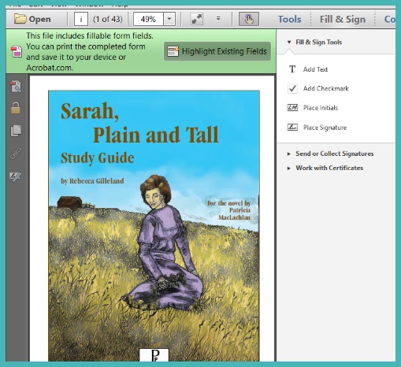
Task: Collapse the Fill & Sign Tools section
Action: click(289, 42)
